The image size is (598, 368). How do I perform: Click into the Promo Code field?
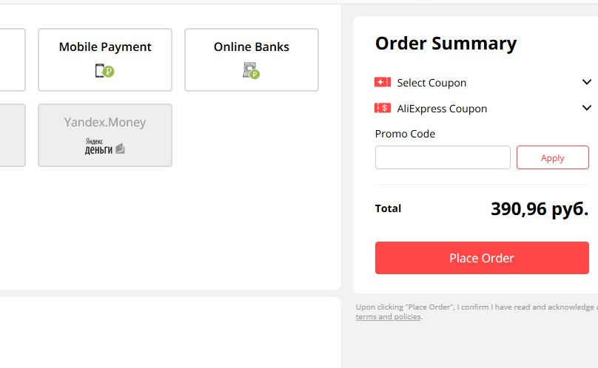[443, 157]
